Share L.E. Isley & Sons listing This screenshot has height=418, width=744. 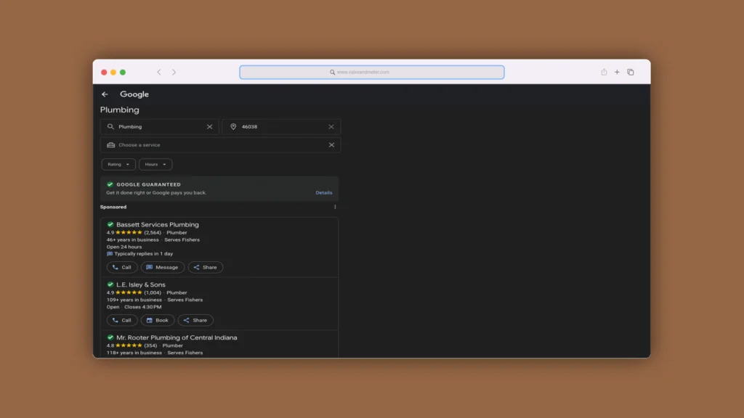click(x=195, y=320)
